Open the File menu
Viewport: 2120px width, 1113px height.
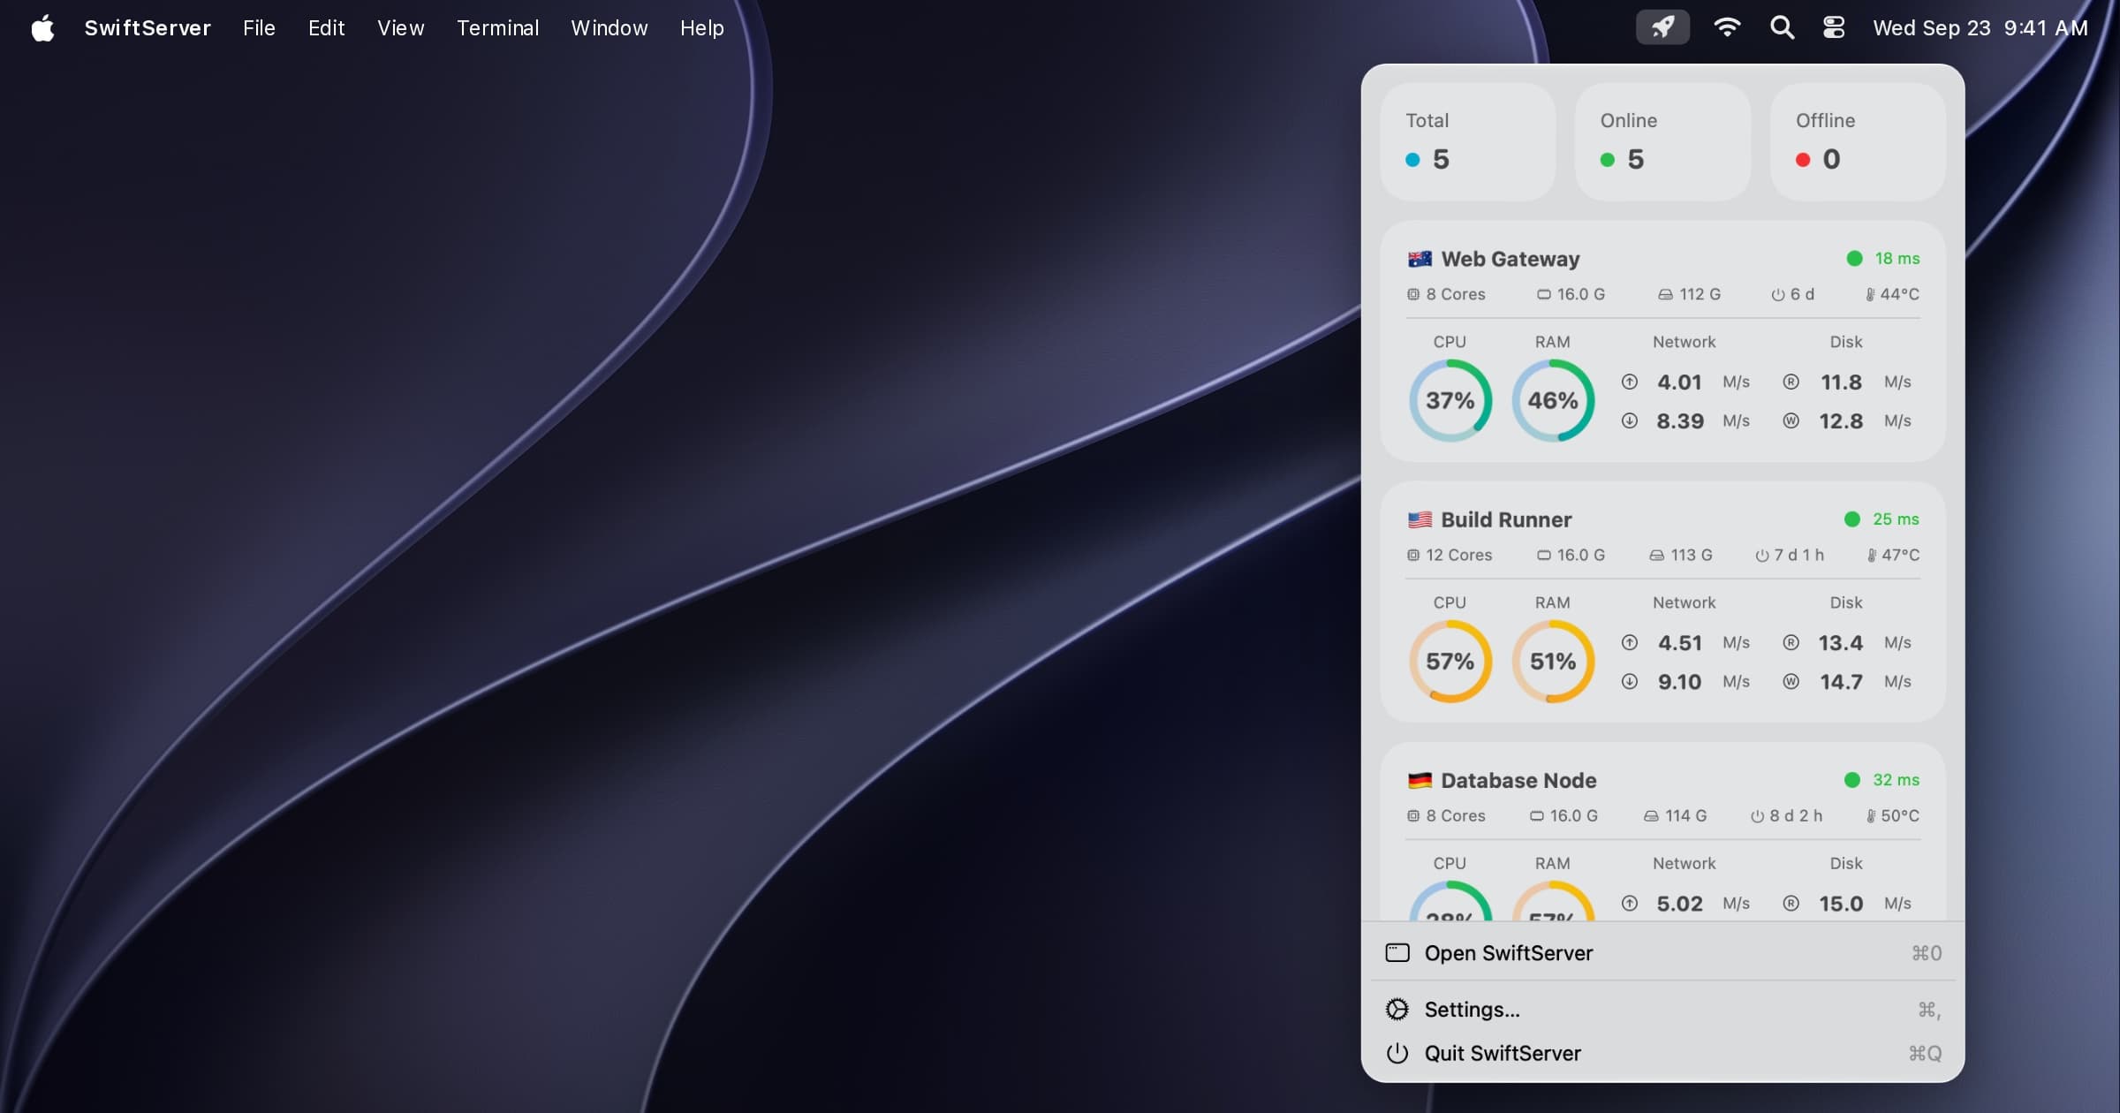click(x=259, y=27)
